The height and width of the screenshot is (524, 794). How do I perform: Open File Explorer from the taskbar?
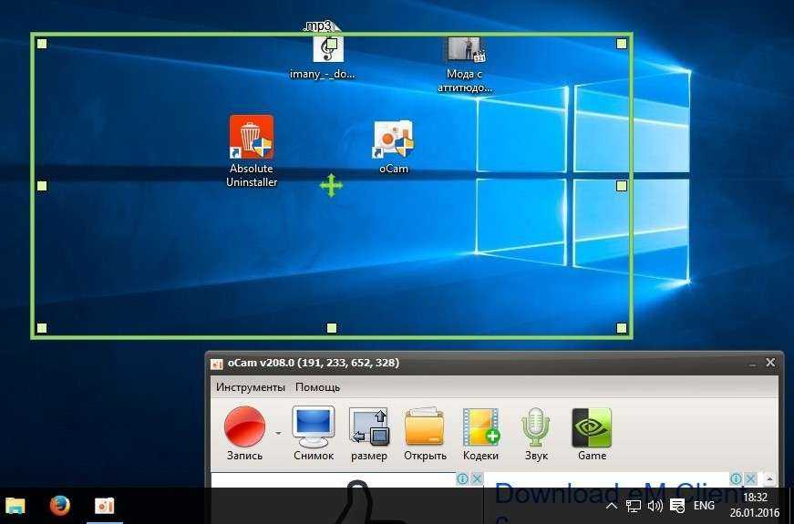[15, 505]
